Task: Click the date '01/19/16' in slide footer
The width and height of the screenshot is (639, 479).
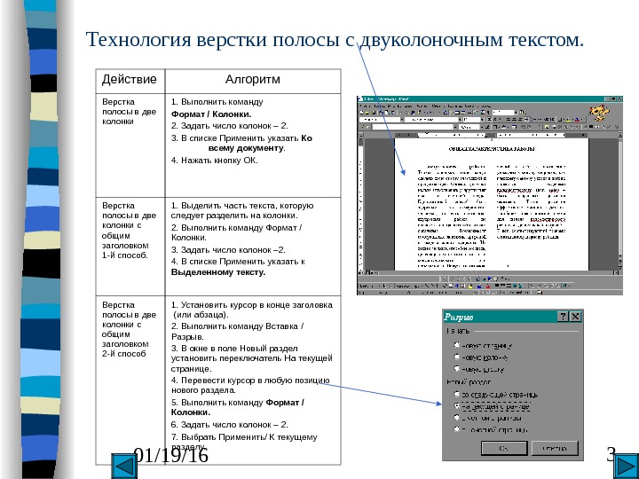Action: (x=171, y=455)
